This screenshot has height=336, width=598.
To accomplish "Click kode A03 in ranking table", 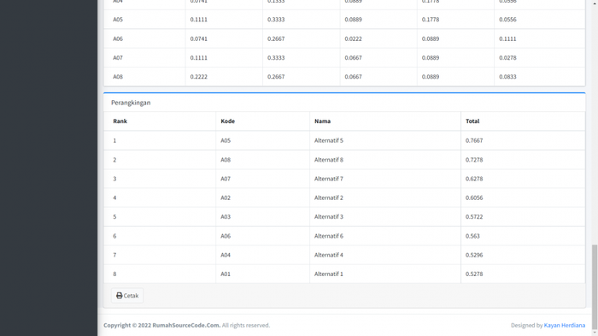I will click(x=226, y=217).
